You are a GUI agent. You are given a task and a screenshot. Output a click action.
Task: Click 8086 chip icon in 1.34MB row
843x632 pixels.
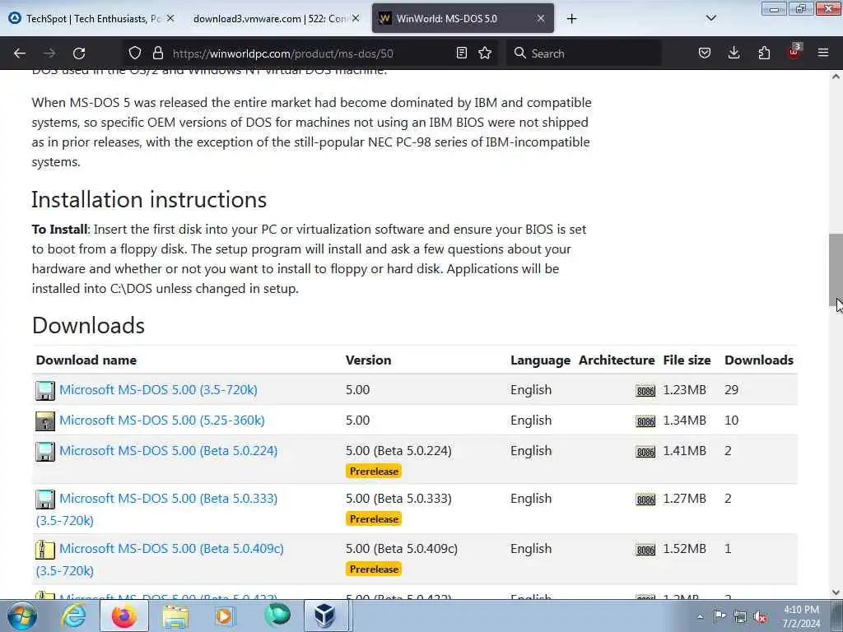[645, 422]
